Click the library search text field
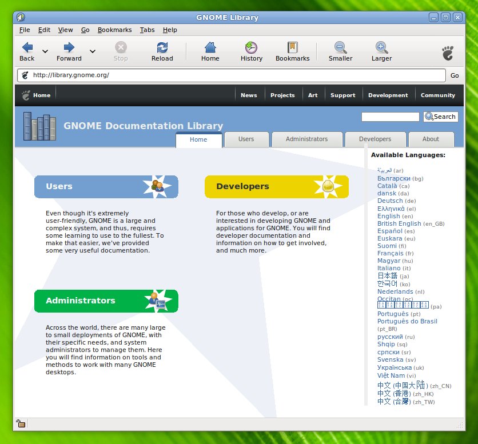 (x=390, y=117)
